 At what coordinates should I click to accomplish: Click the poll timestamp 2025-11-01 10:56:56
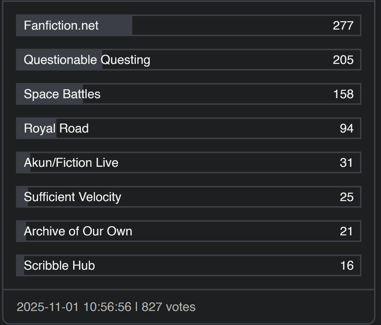tap(74, 307)
